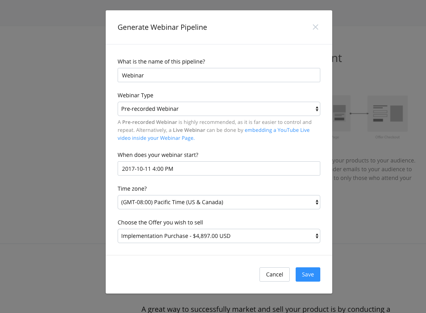
Task: Click the pipeline name field containing Webinar
Action: coord(219,75)
